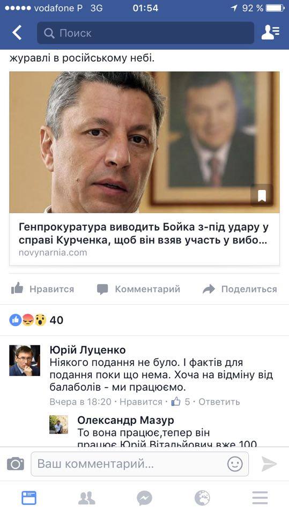Share post via Поделиться button

click(x=240, y=289)
